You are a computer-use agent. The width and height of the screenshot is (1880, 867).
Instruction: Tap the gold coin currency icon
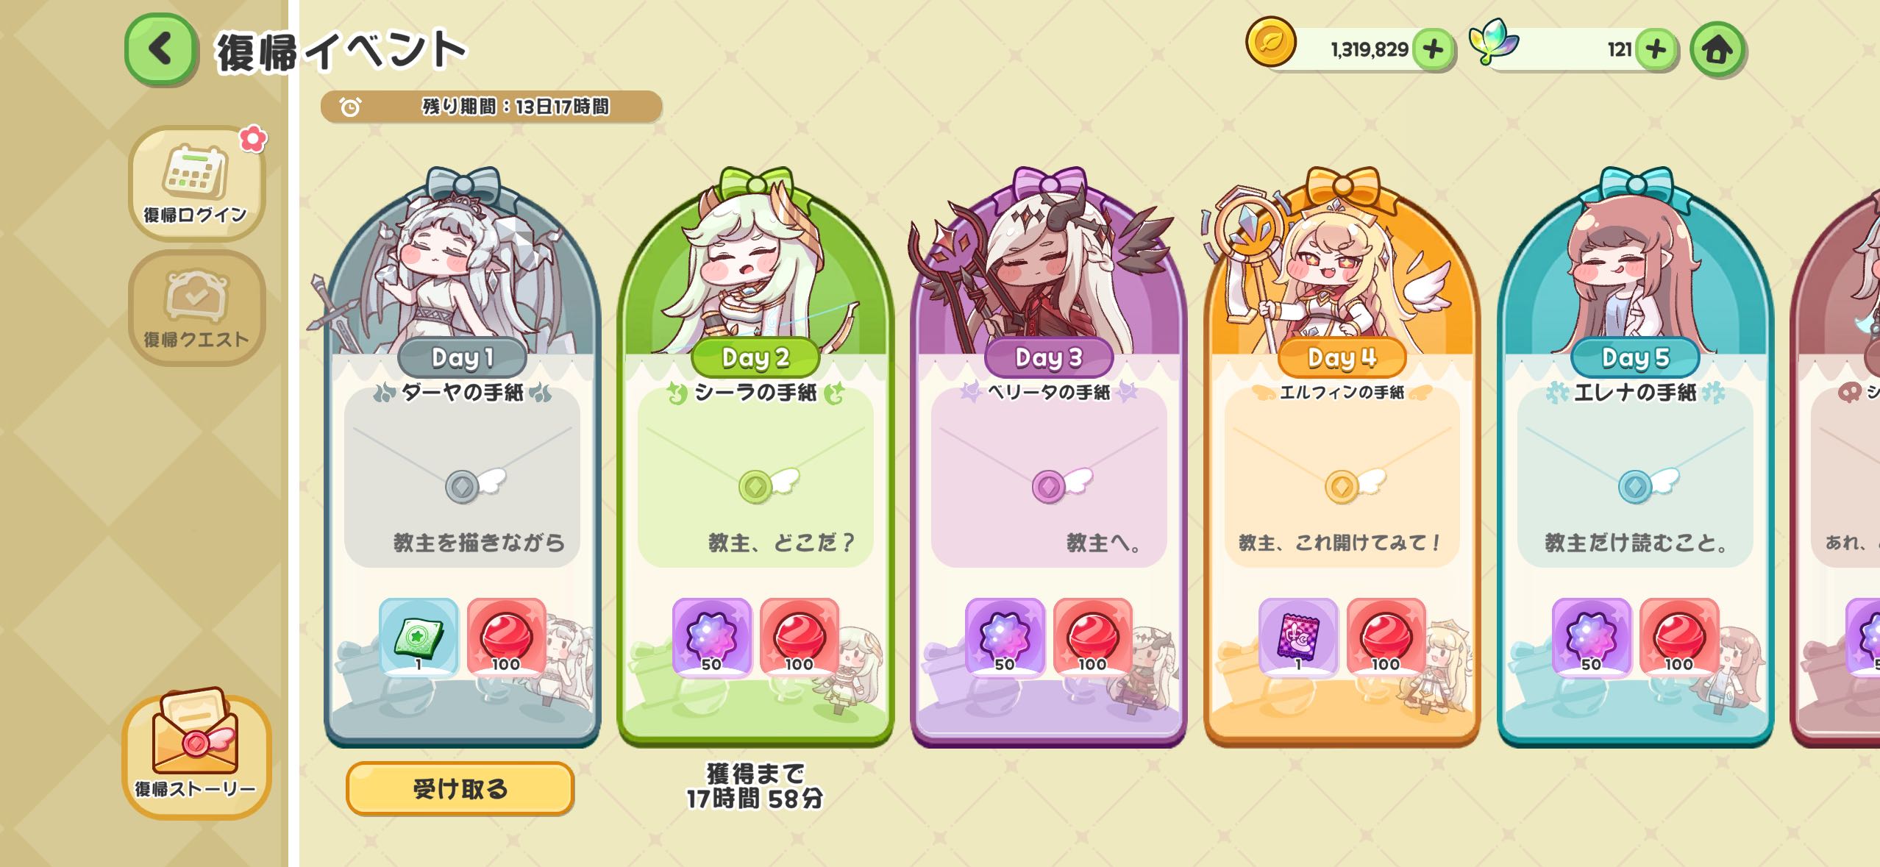tap(1270, 42)
